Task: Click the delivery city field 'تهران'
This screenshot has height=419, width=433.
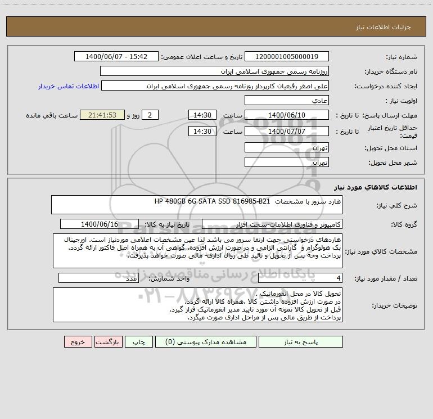Action: tap(287, 162)
